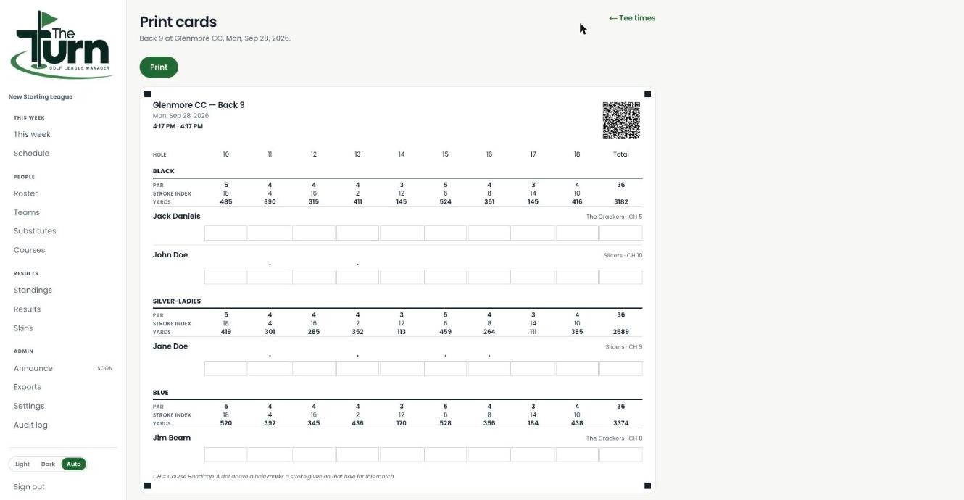Viewport: 964px width, 500px height.
Task: Click the green Print button
Action: tap(159, 67)
